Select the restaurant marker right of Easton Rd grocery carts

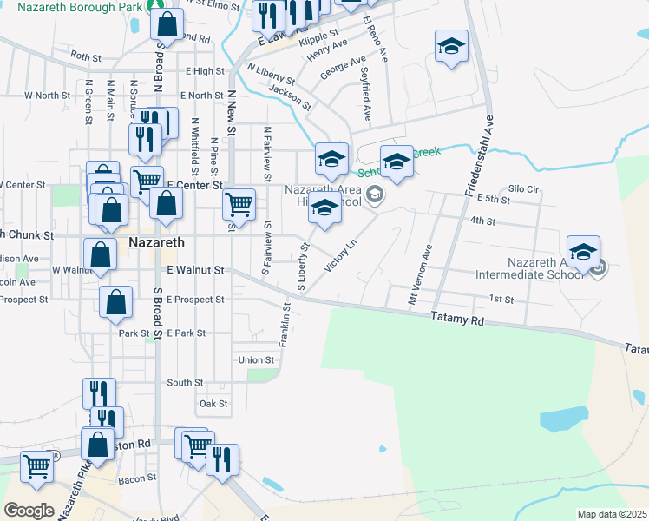(222, 462)
